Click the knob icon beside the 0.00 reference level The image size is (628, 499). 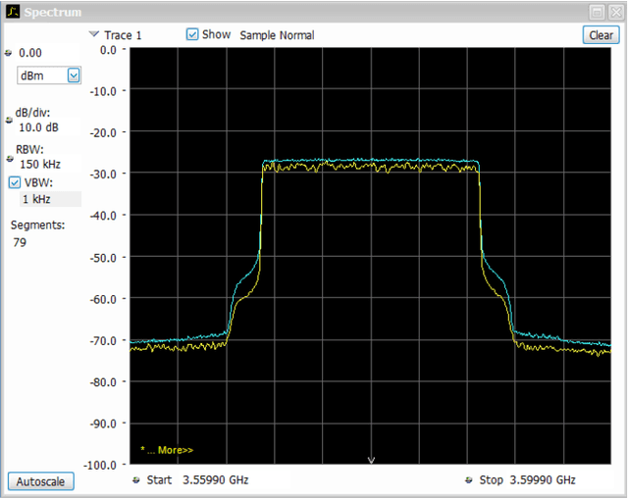coord(9,53)
